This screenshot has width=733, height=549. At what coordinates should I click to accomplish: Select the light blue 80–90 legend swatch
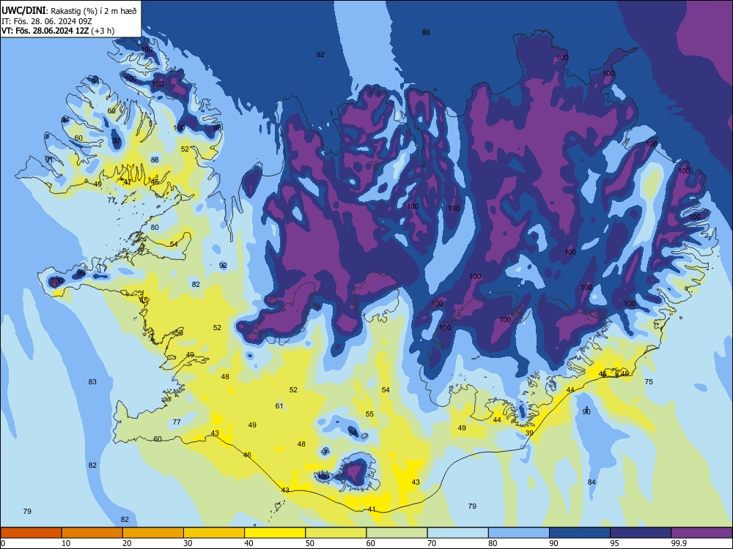click(519, 533)
